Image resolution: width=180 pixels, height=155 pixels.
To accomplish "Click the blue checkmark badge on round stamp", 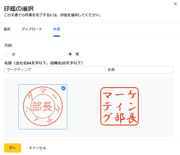I will tap(63, 88).
